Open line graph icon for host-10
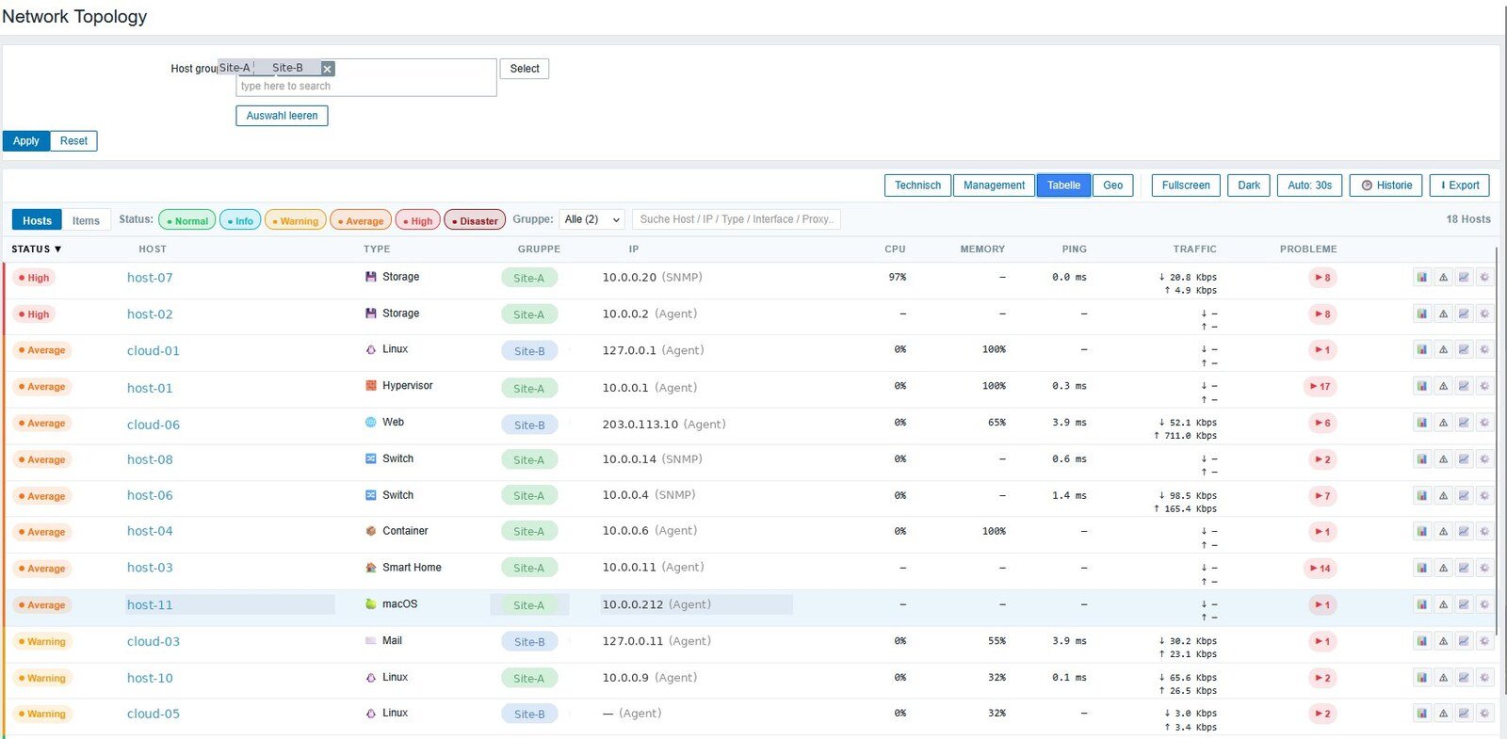Image resolution: width=1507 pixels, height=739 pixels. coord(1464,677)
